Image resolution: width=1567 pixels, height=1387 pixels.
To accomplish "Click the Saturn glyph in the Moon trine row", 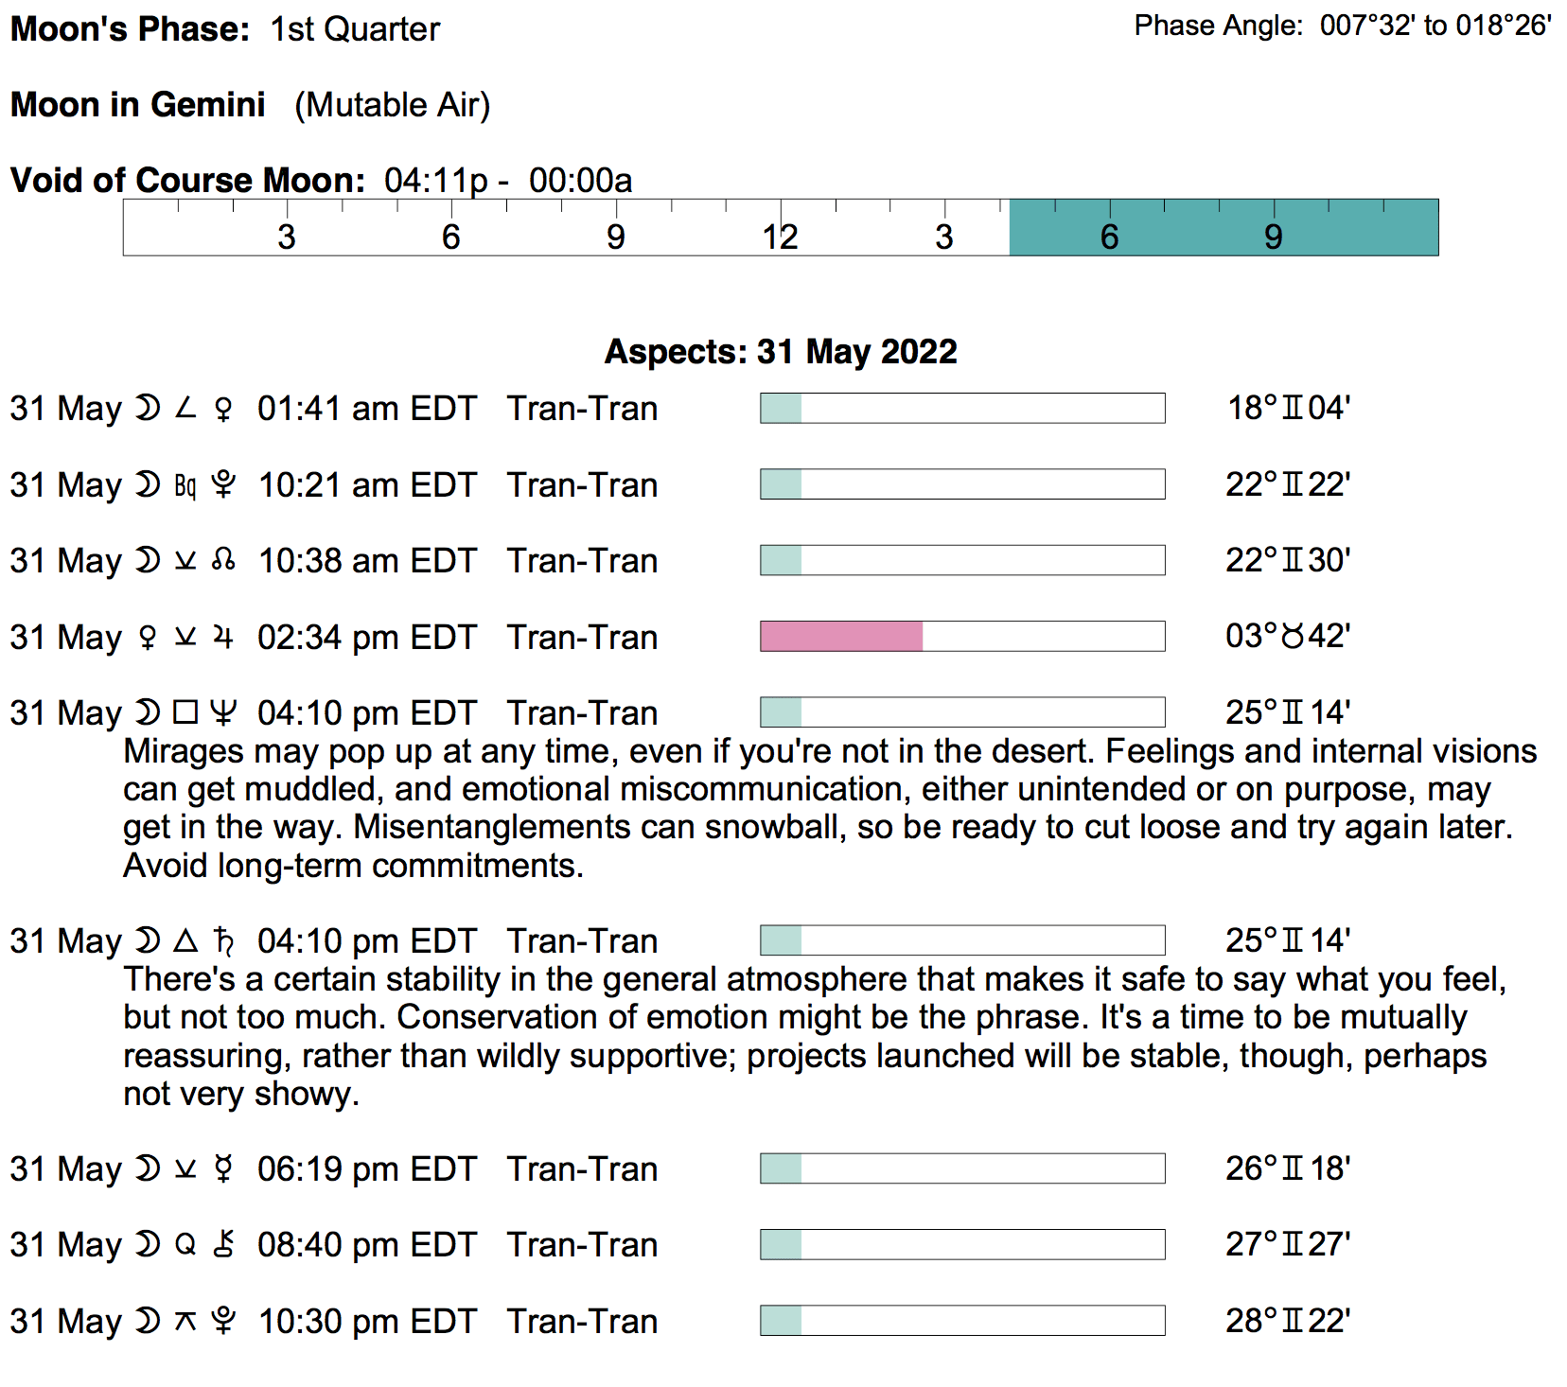I will [223, 941].
